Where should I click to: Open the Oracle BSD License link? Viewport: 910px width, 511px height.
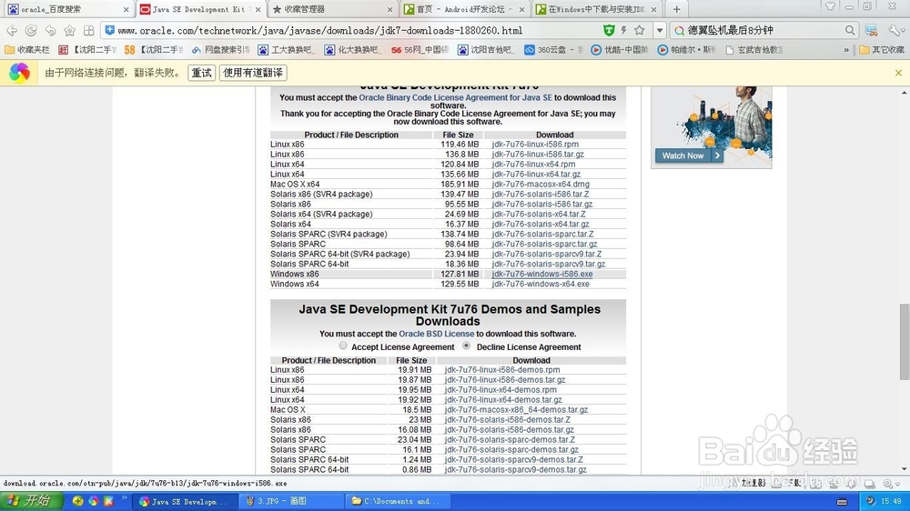click(437, 334)
